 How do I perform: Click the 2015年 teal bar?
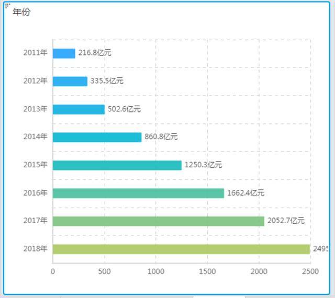117,165
